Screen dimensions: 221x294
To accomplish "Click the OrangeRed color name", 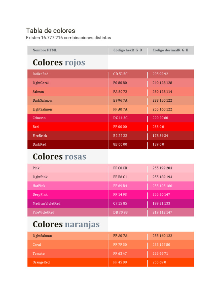I will pyautogui.click(x=41, y=262).
